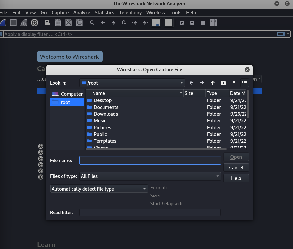Click the Help button in dialog

tap(236, 178)
